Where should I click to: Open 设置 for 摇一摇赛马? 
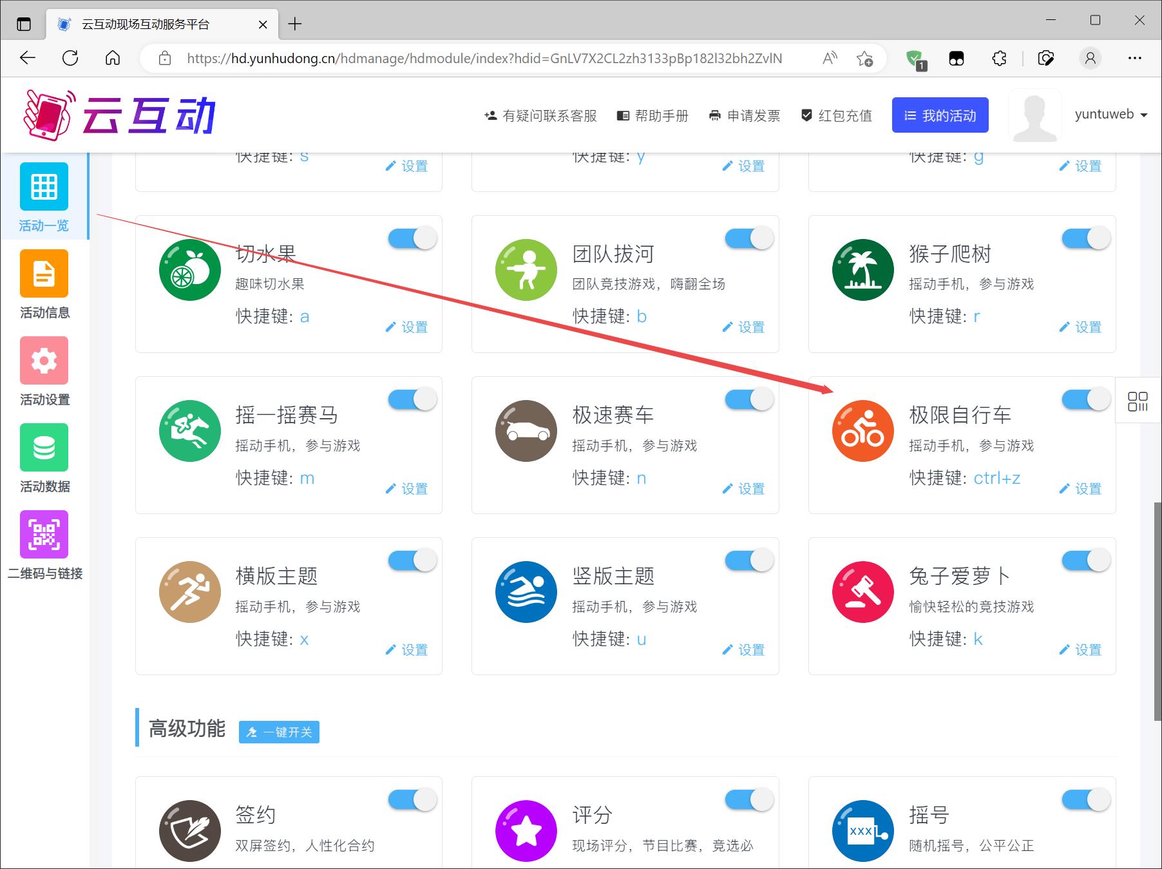(406, 489)
